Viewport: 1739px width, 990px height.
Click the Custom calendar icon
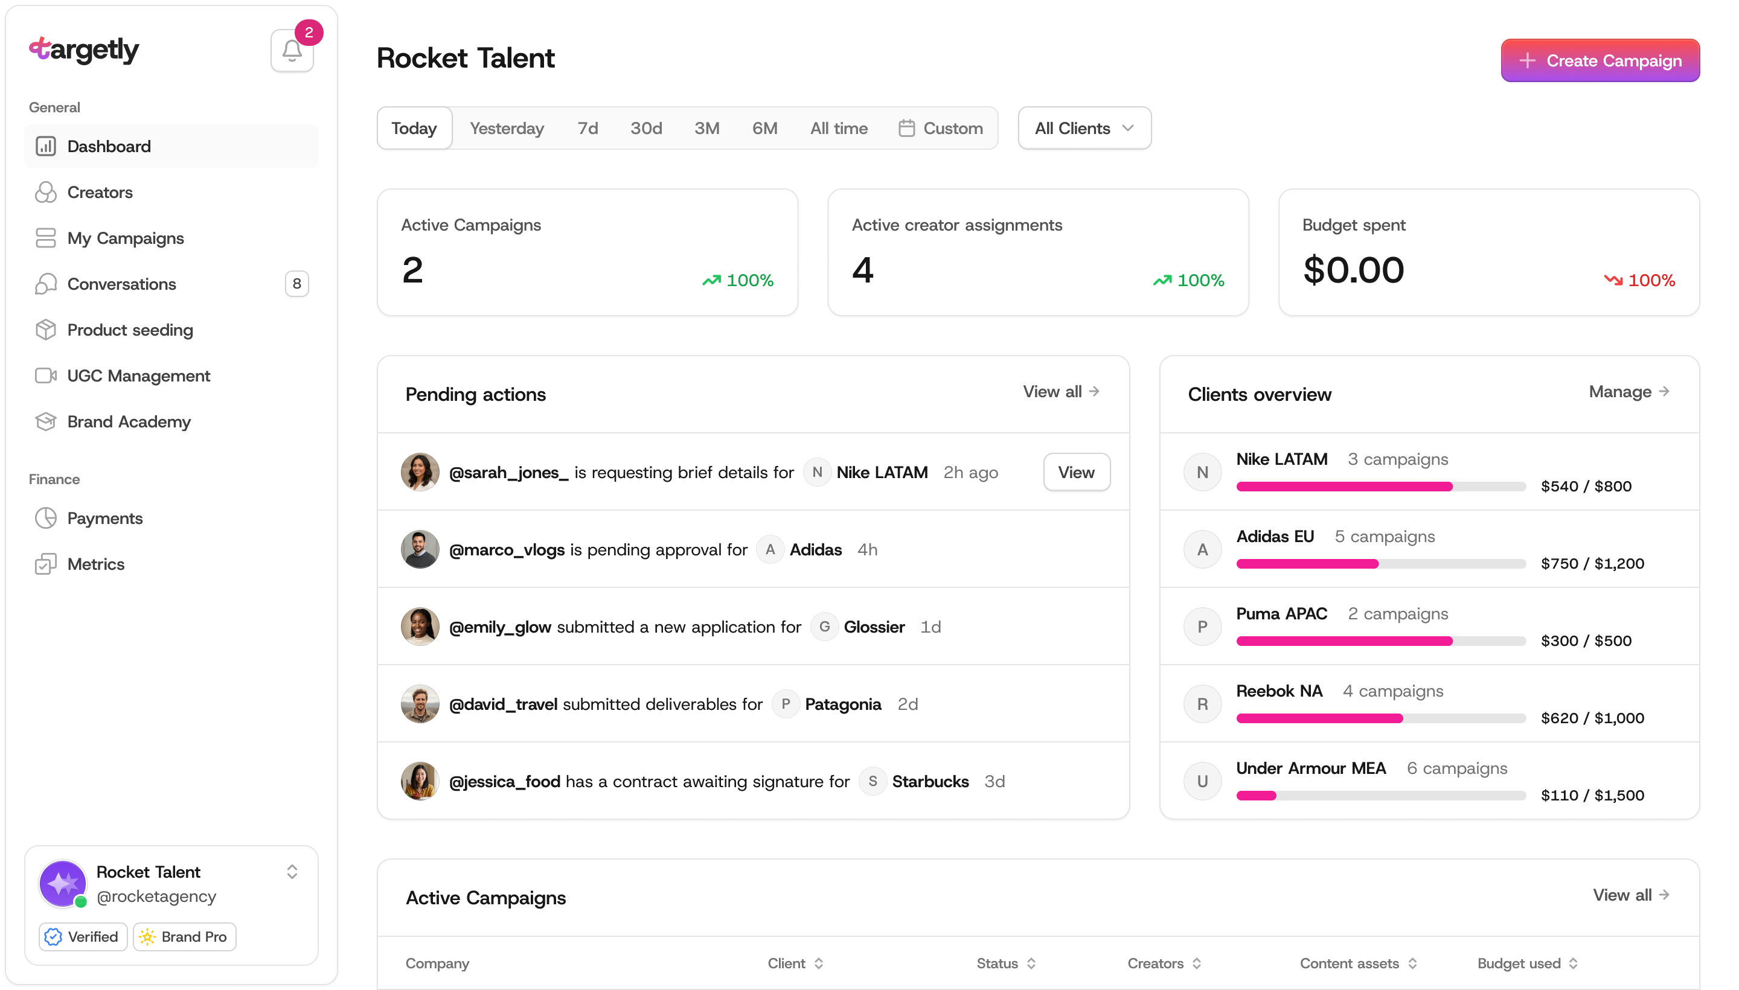906,128
